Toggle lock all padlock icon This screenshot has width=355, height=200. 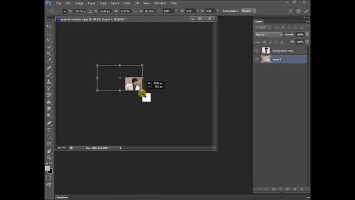(282, 42)
